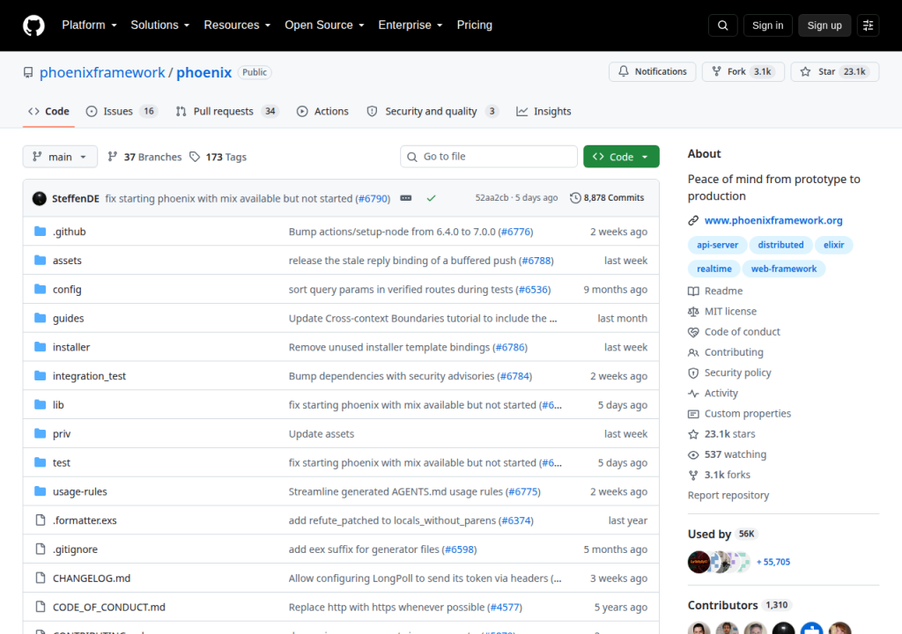Click the test folder icon
902x634 pixels.
click(40, 462)
